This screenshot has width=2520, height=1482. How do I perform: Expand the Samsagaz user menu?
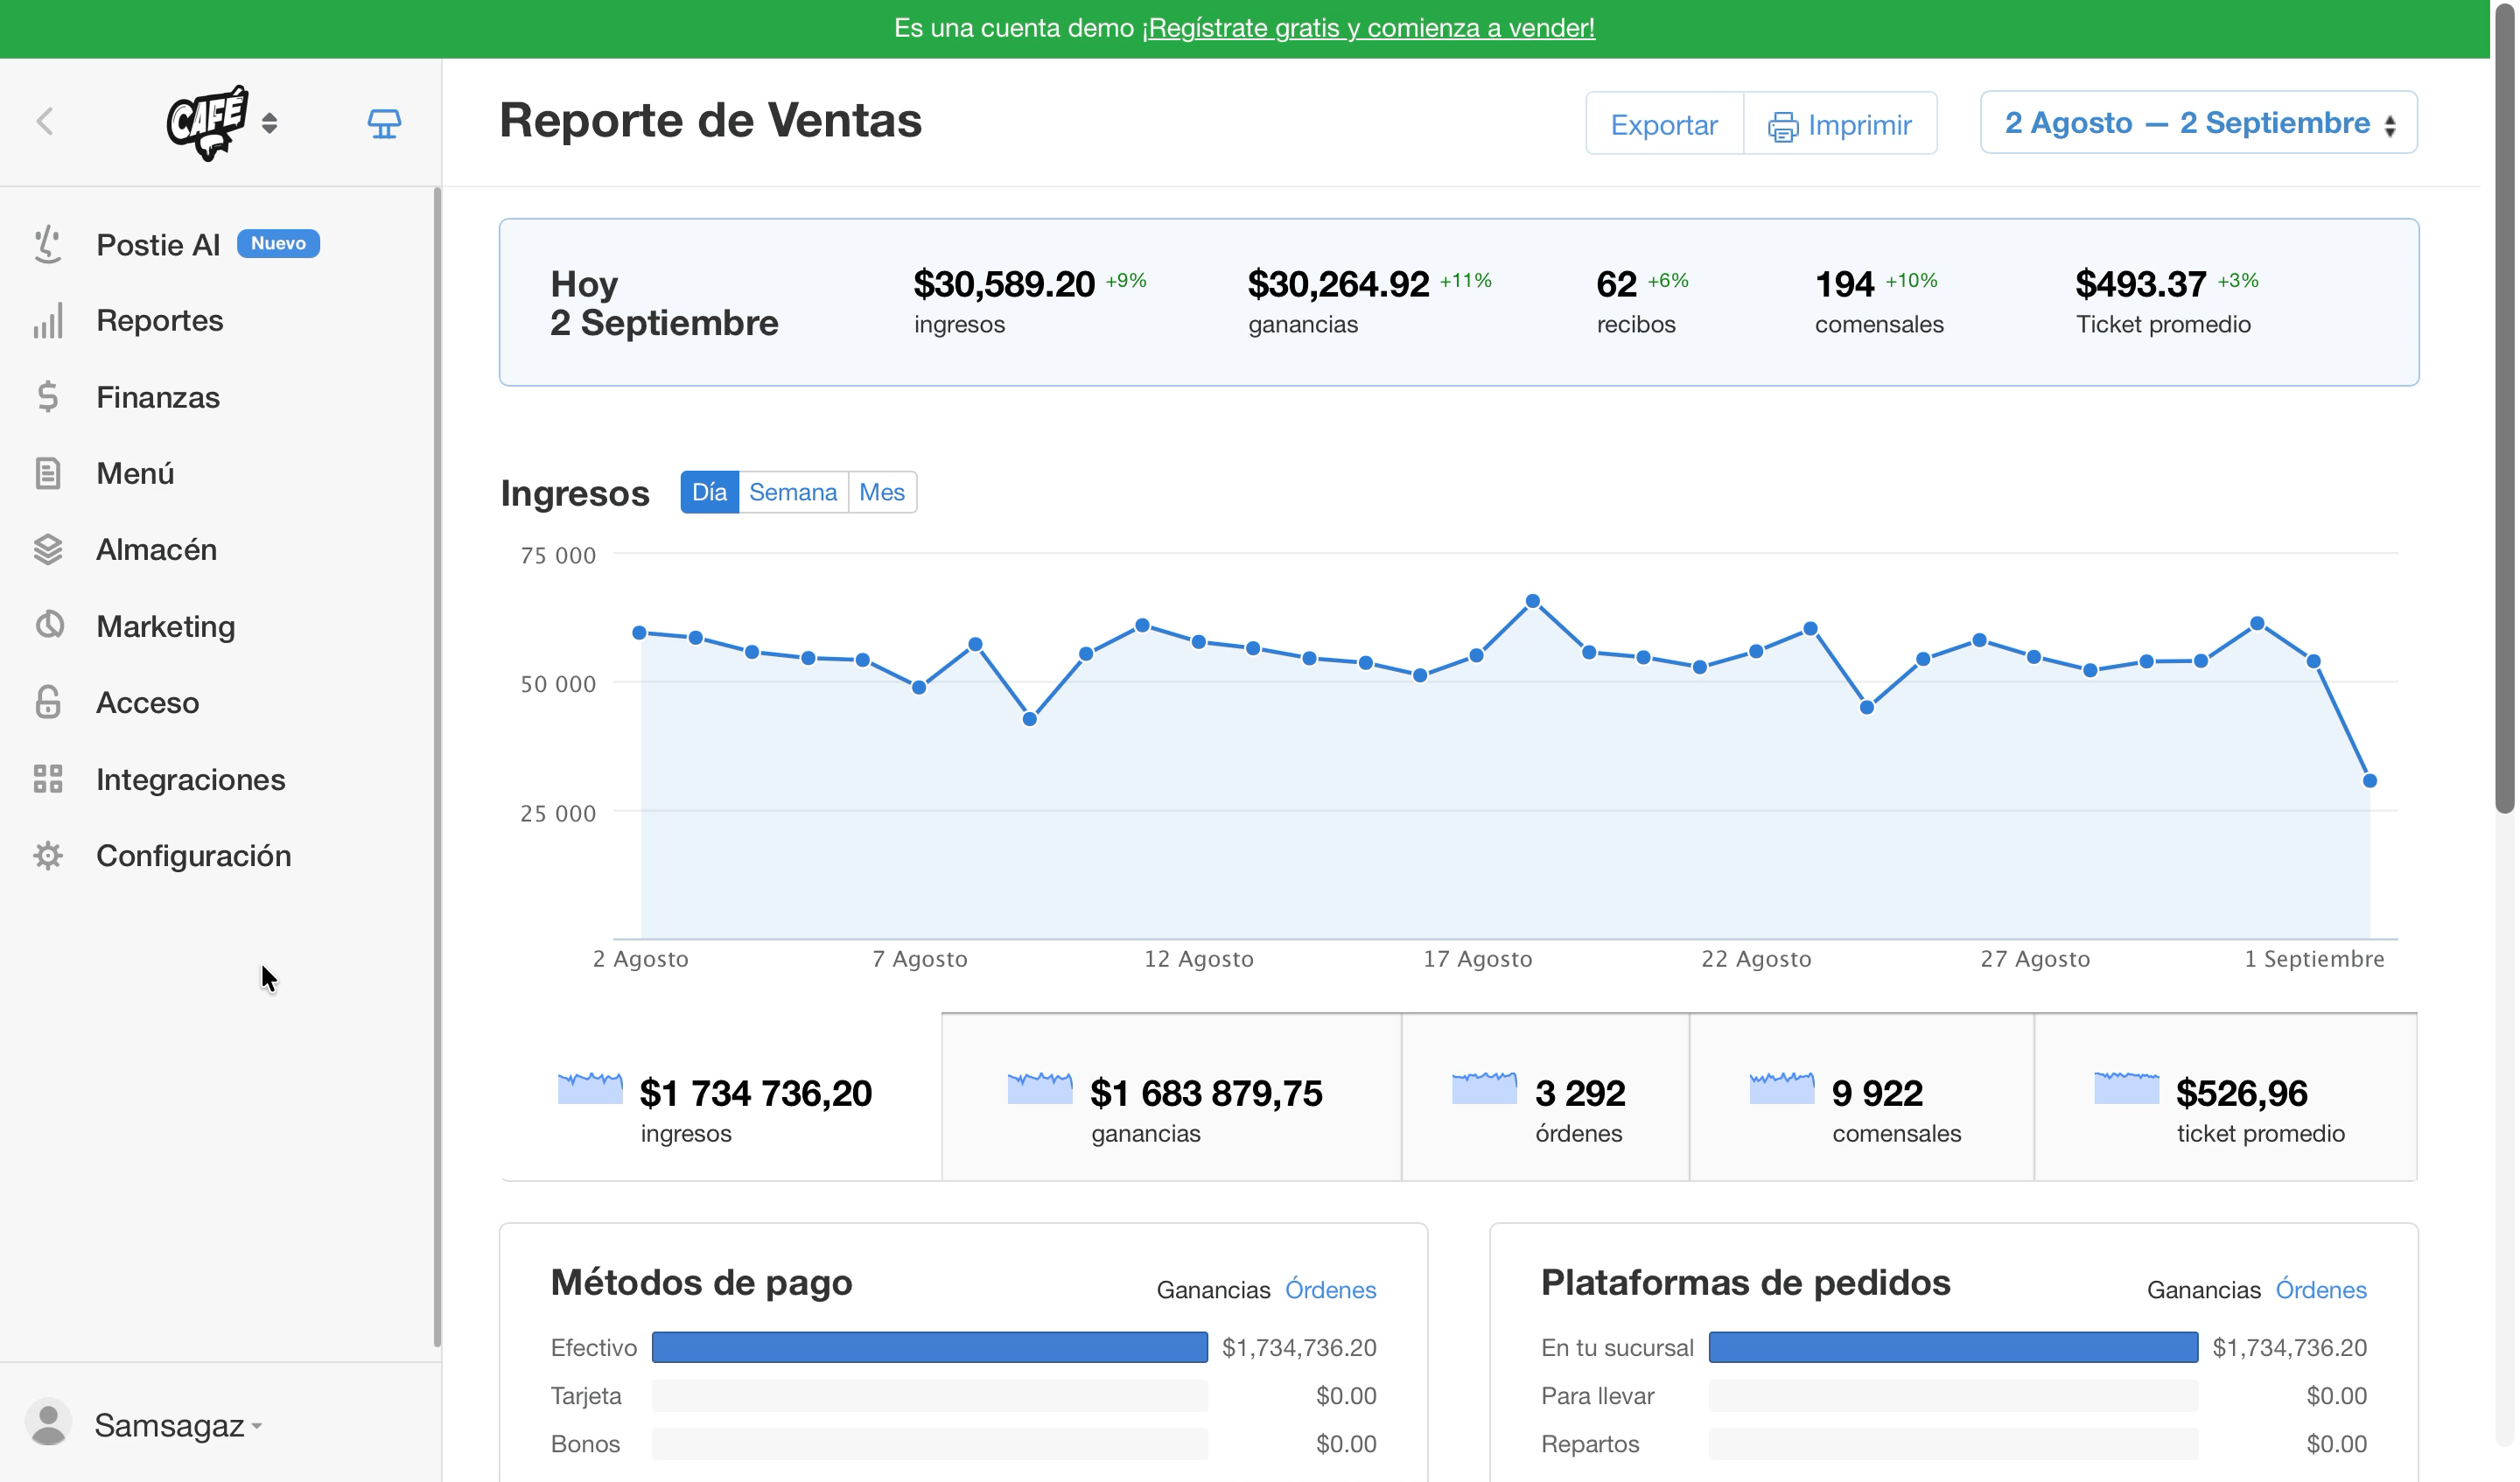coord(178,1425)
